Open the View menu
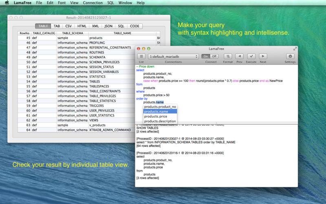 coord(74,3)
